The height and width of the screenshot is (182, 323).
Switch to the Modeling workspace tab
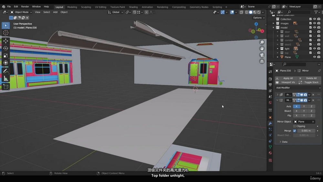72,7
